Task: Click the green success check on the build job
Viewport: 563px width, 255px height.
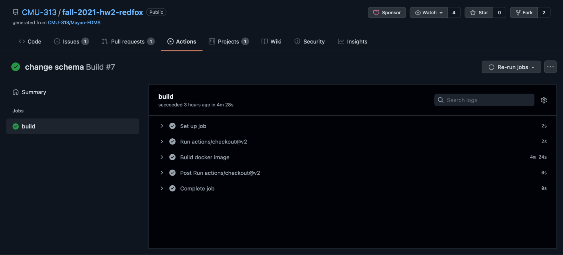Action: 15,126
